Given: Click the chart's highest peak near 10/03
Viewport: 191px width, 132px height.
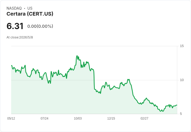Looking at the screenshot, I should point(77,56).
